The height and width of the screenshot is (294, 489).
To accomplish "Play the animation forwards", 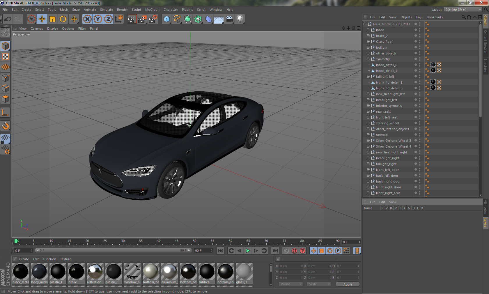I will (248, 251).
